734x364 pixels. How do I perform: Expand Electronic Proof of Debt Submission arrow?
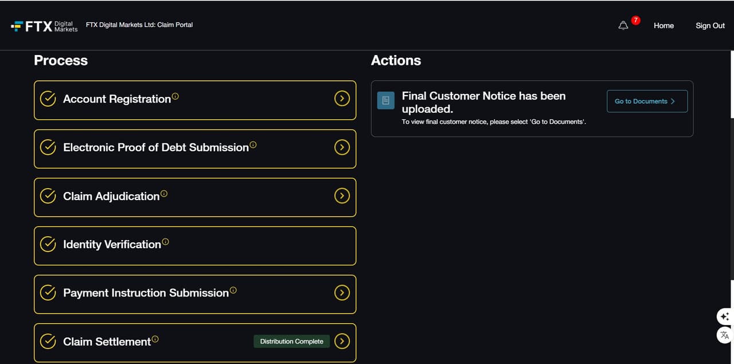pos(342,147)
